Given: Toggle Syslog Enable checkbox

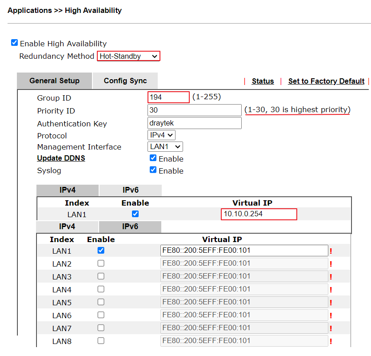Looking at the screenshot, I should tap(153, 170).
